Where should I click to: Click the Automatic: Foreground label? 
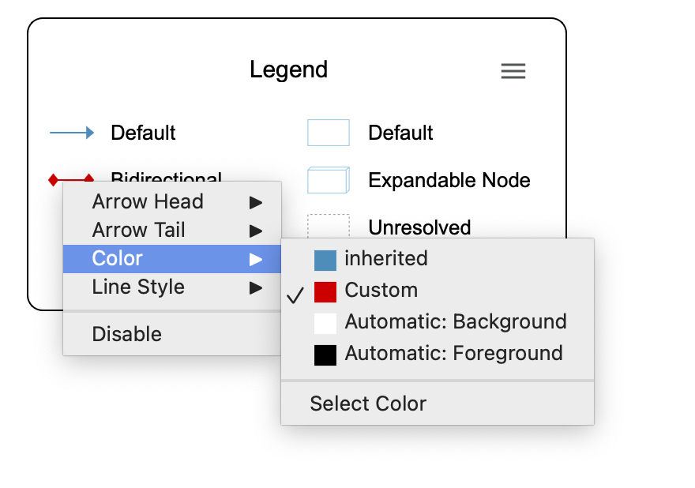coord(453,353)
